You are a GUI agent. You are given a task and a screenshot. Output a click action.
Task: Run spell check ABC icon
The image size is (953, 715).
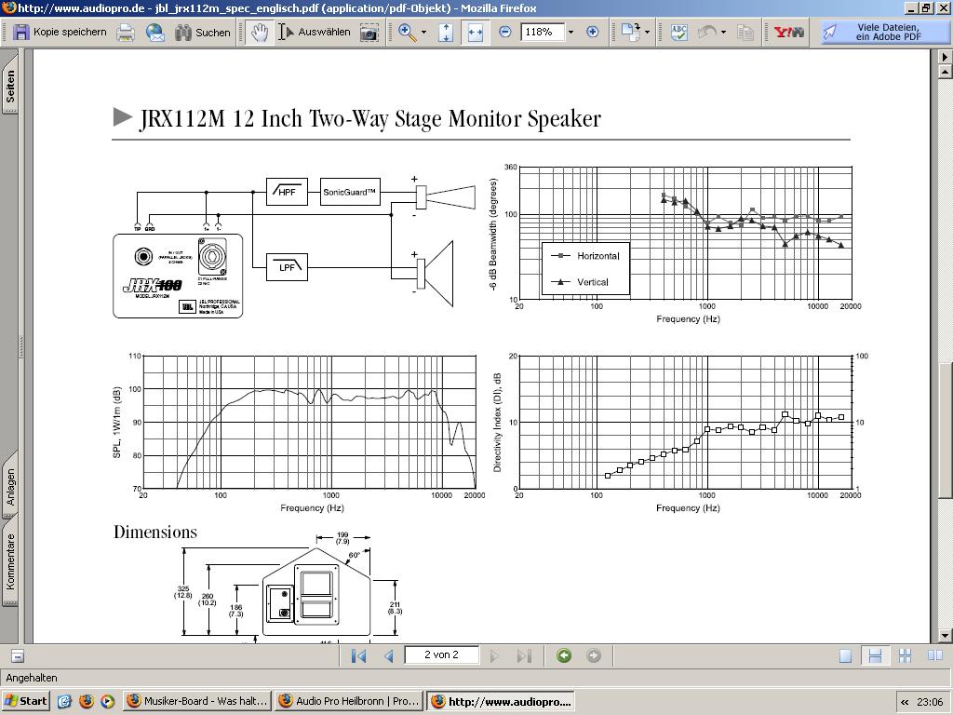pyautogui.click(x=678, y=33)
